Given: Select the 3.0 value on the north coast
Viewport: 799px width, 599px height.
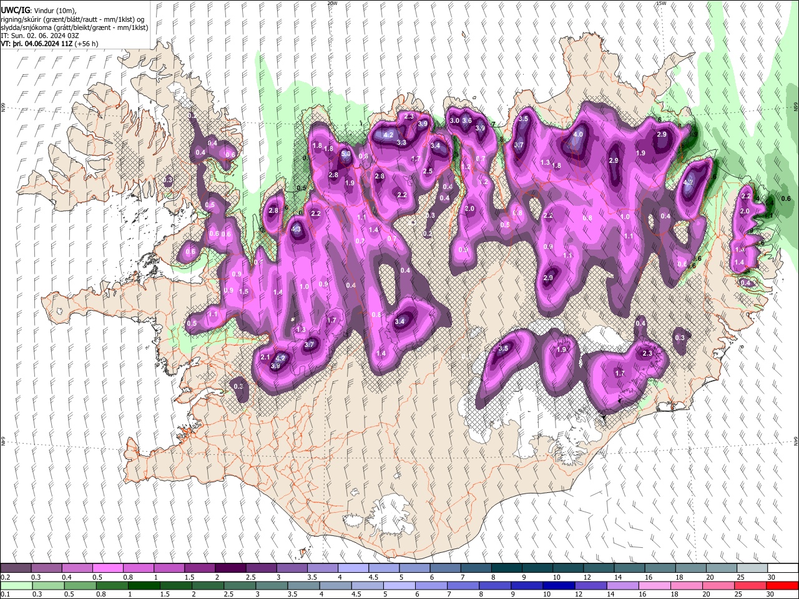Looking at the screenshot, I should [454, 120].
